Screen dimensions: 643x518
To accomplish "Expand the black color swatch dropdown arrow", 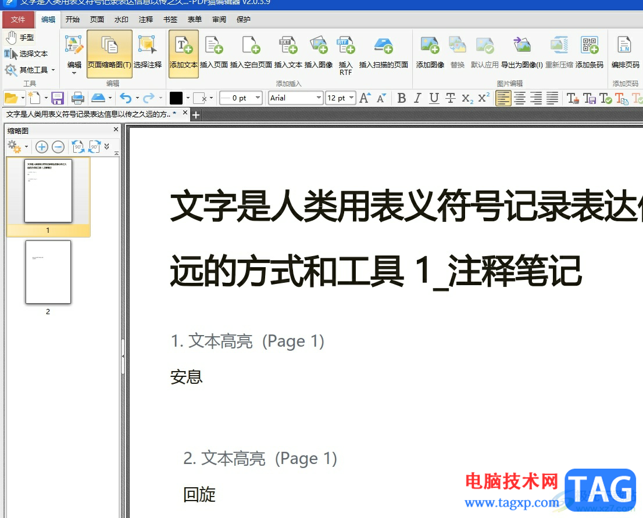I will [x=188, y=98].
